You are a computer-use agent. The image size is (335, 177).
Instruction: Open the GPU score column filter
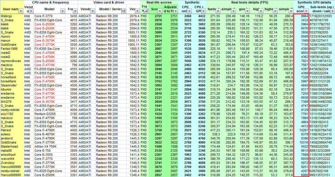(x=306, y=11)
